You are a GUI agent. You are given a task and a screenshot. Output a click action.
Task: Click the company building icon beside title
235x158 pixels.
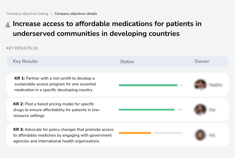(8, 25)
